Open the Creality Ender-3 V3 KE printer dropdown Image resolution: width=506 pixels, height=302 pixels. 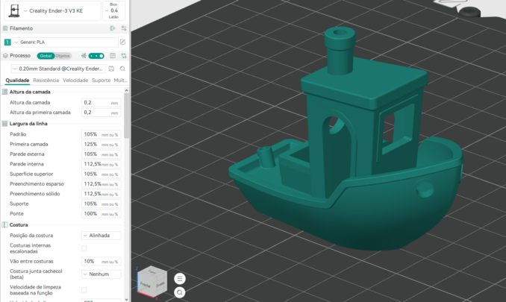[x=52, y=10]
